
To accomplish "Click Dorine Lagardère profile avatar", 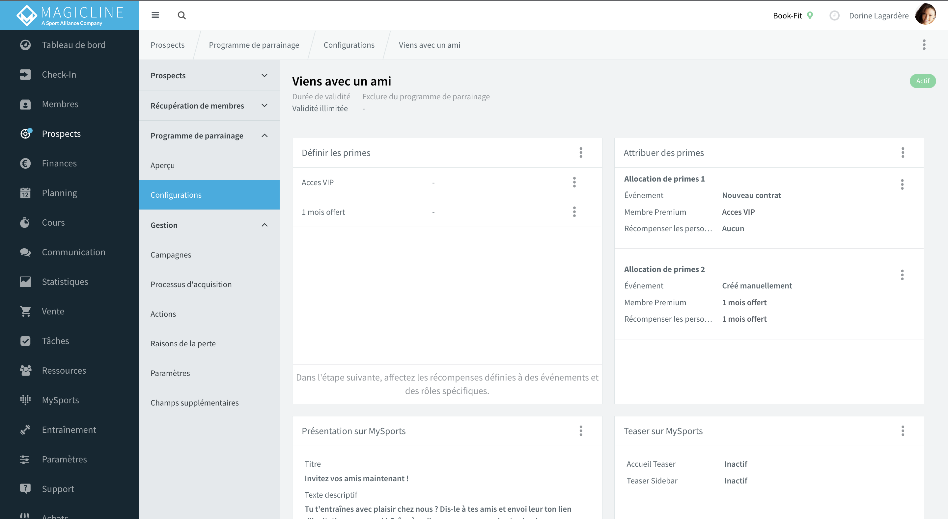I will (925, 15).
